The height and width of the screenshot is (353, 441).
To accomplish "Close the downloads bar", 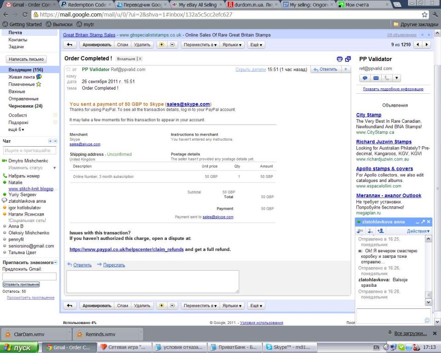I will 435,333.
